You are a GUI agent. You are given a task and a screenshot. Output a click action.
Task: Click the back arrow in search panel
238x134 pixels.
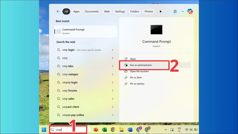[x=58, y=11]
